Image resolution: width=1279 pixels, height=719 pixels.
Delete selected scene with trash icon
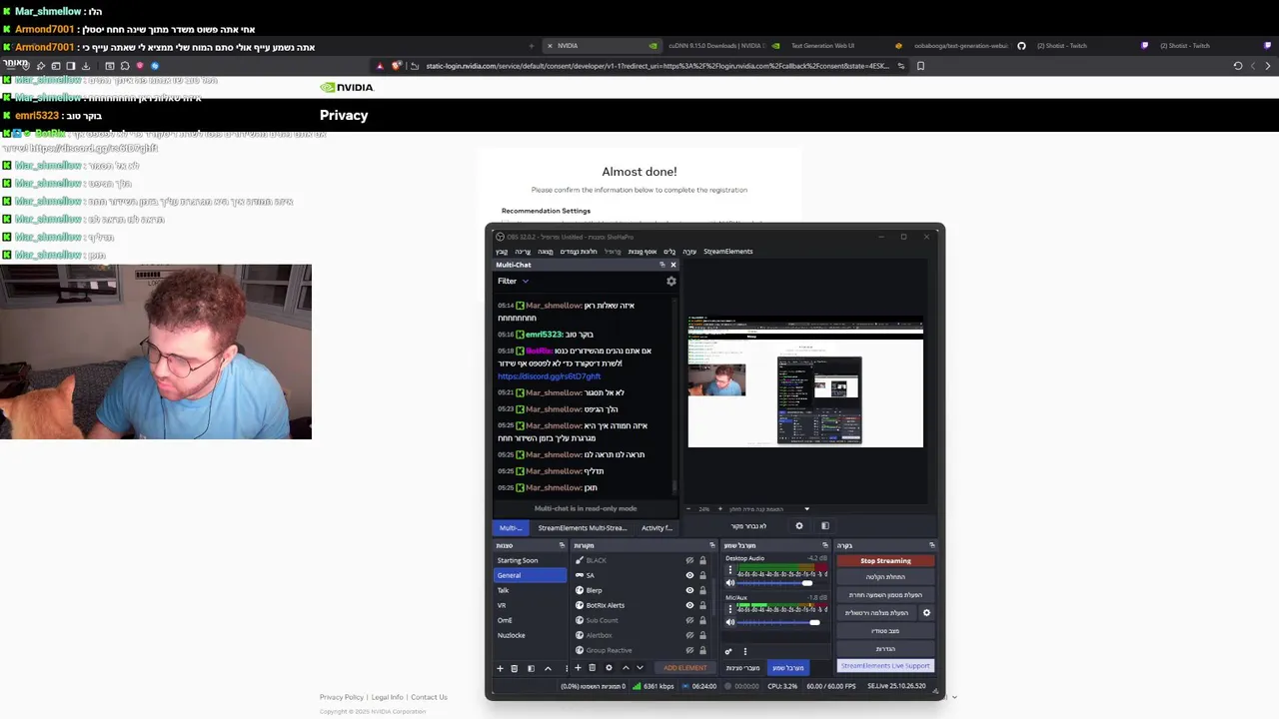click(x=515, y=668)
